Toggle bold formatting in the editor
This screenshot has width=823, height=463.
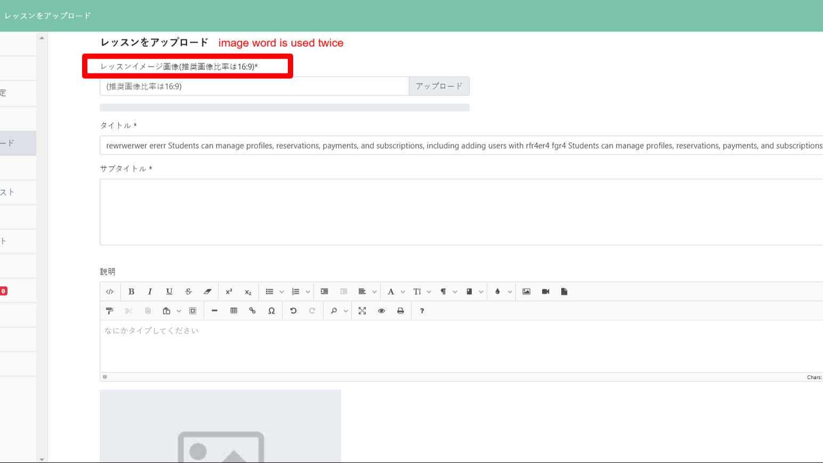[131, 291]
